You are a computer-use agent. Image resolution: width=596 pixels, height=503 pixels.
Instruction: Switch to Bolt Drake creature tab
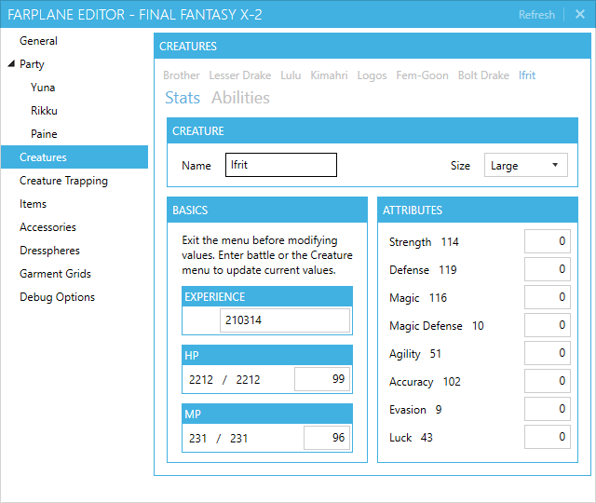tap(483, 75)
